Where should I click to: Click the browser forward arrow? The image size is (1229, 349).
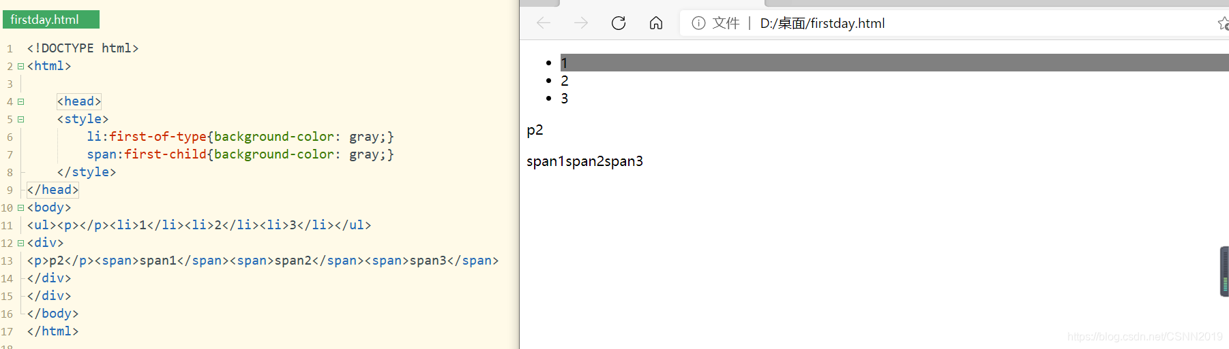click(x=581, y=23)
